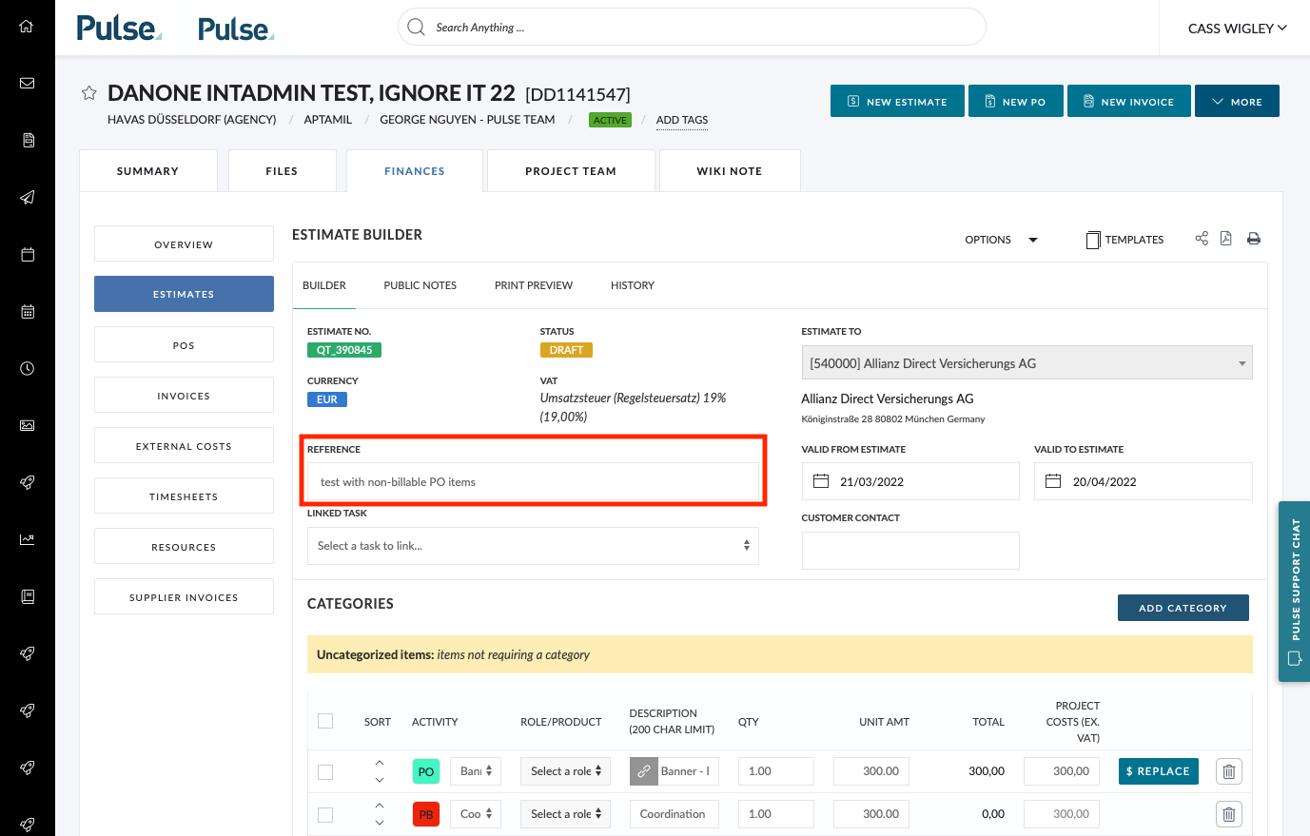This screenshot has height=836, width=1310.
Task: Open the Wiki Note tab
Action: [730, 171]
